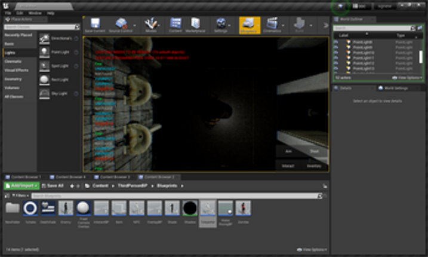
Task: Click the navigate back arrow in Content Browser
Action: tap(72, 186)
